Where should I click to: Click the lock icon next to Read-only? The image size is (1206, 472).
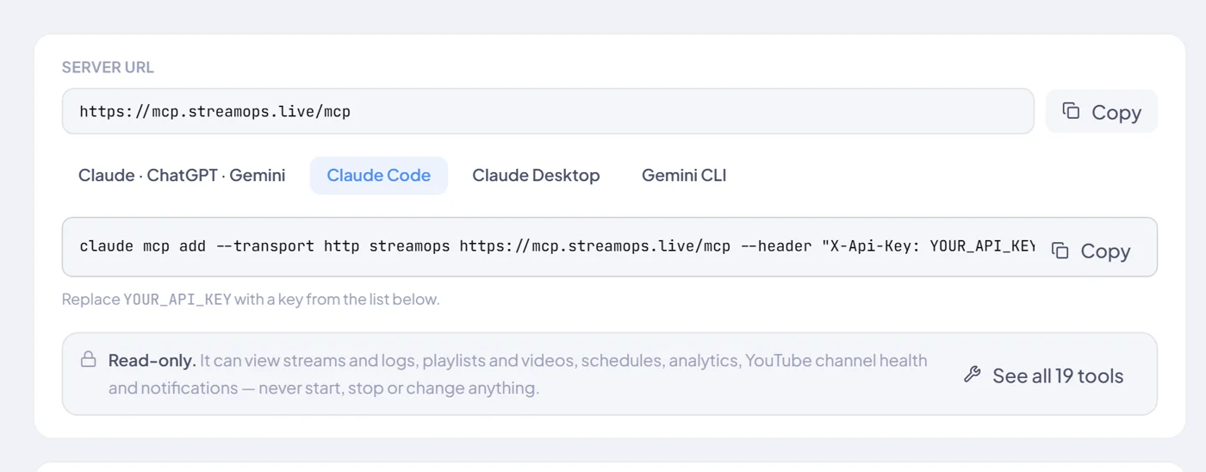pyautogui.click(x=88, y=359)
